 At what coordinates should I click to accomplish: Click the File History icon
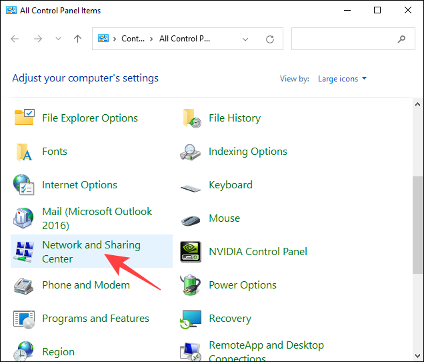(x=191, y=118)
